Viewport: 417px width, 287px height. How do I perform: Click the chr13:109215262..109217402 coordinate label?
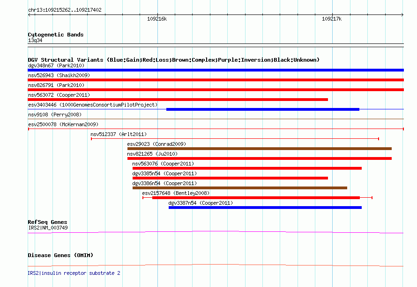point(65,10)
